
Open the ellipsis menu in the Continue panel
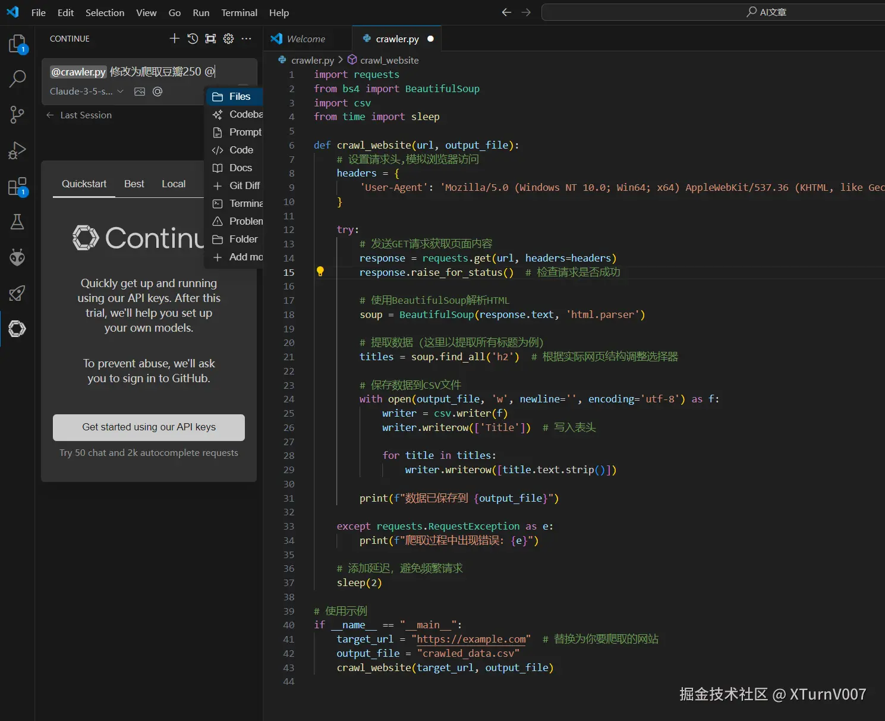tap(247, 38)
